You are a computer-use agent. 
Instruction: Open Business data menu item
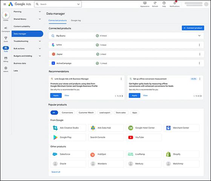point(20,63)
